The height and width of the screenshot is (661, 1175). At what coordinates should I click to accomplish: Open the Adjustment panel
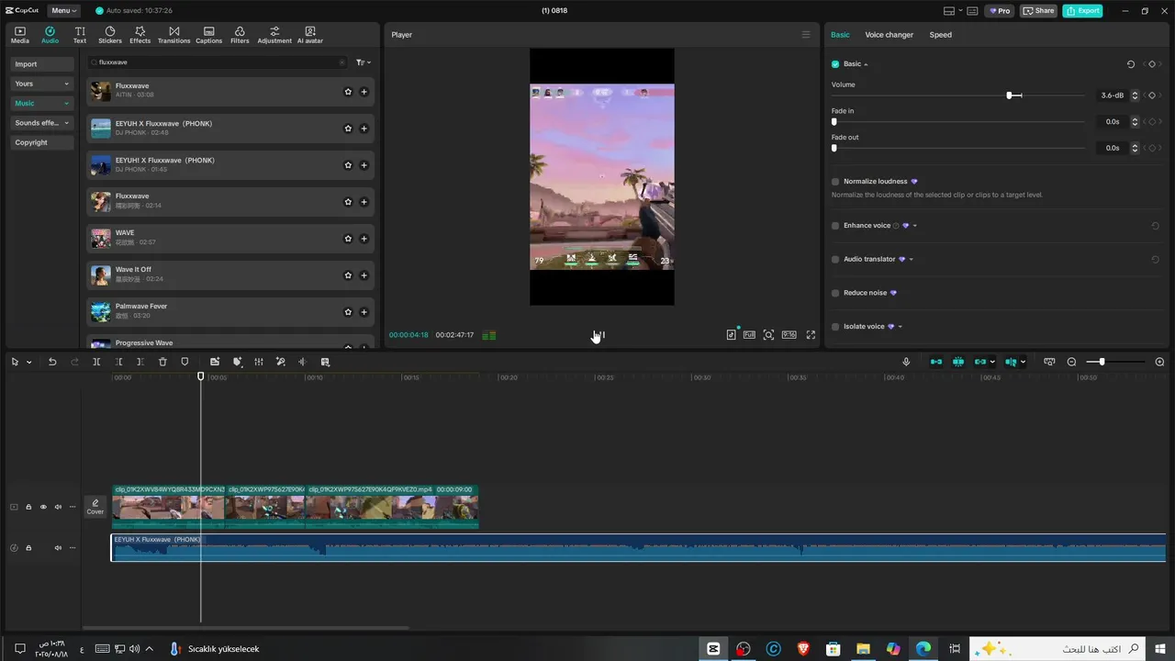pos(274,35)
